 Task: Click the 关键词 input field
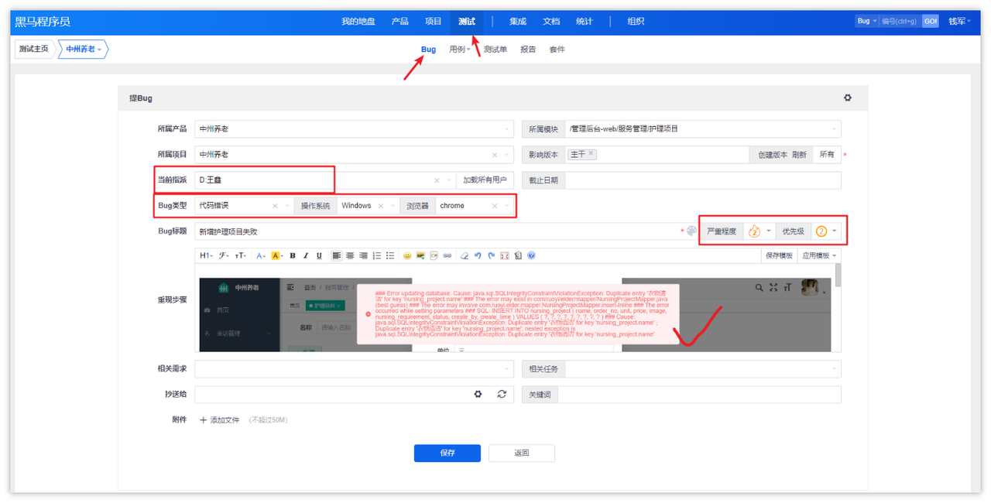pos(699,395)
